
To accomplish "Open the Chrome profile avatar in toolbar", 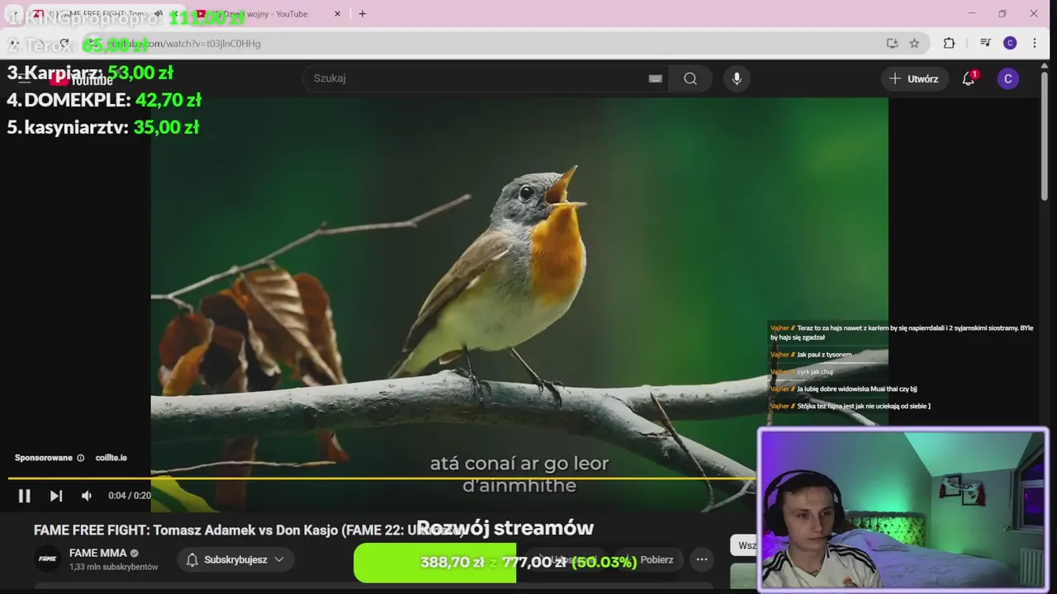I will (1010, 43).
